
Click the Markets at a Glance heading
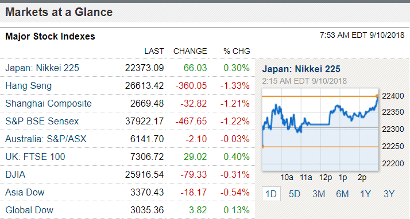[59, 12]
